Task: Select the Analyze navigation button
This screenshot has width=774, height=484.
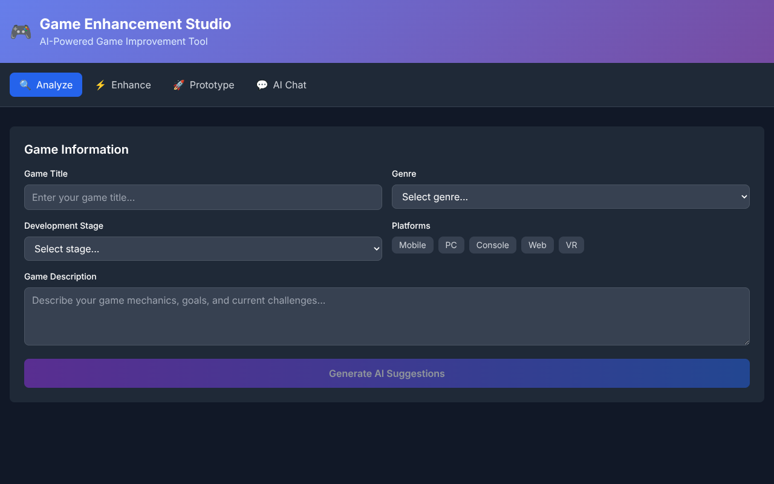Action: tap(45, 85)
